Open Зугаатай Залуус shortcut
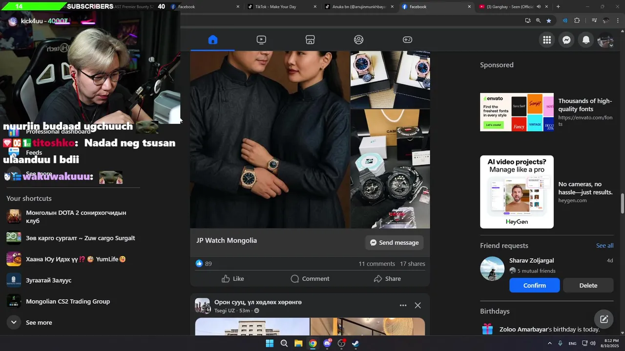 [x=73, y=280]
